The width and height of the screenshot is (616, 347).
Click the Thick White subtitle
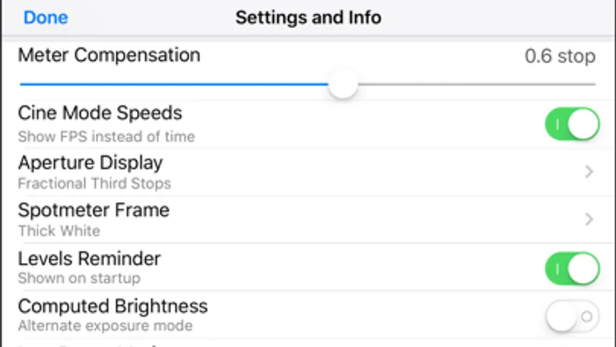point(59,231)
